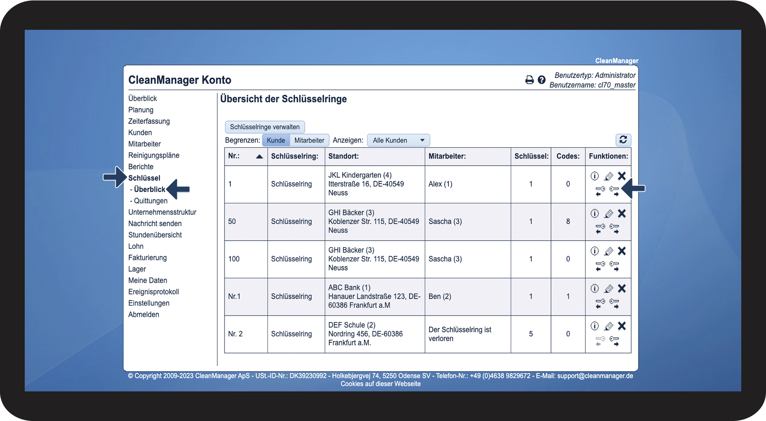This screenshot has width=766, height=421.
Task: Click key return icon in row 100
Action: point(600,266)
